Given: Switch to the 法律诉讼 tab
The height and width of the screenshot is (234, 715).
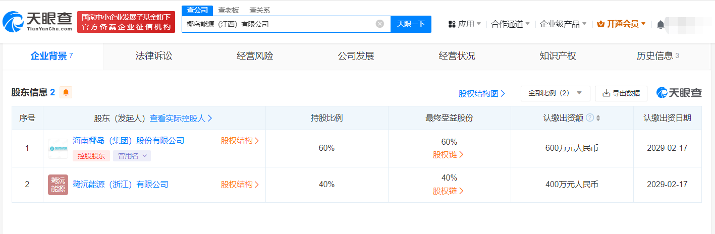Looking at the screenshot, I should tap(154, 56).
